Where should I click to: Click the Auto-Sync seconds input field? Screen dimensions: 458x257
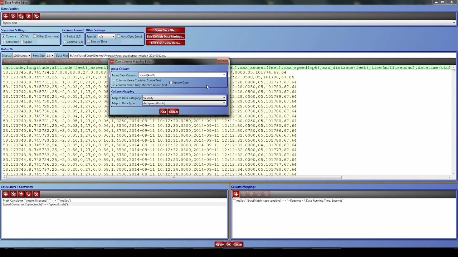tap(131, 42)
